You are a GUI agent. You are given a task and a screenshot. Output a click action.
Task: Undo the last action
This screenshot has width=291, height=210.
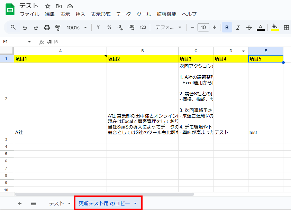[x=25, y=28]
